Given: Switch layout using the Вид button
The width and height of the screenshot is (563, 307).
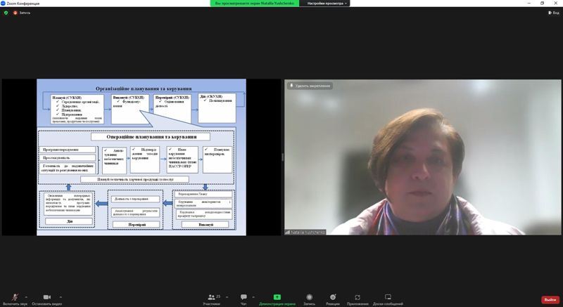Looking at the screenshot, I should [552, 13].
